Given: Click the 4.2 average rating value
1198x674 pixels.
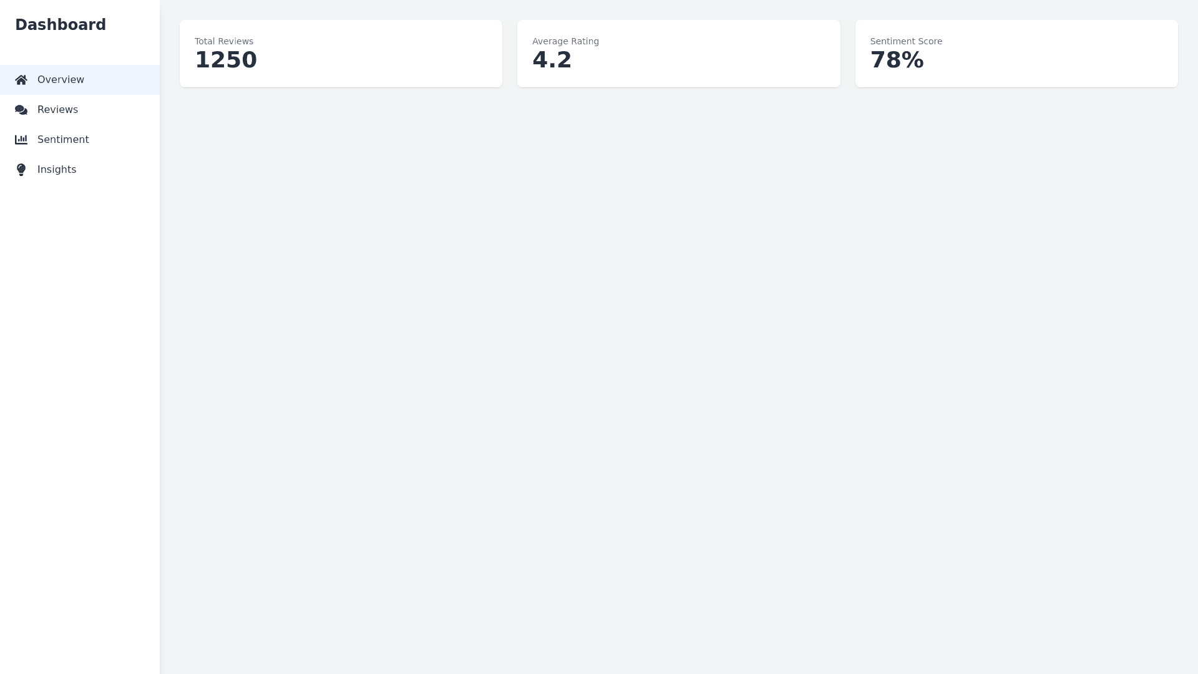Looking at the screenshot, I should pyautogui.click(x=552, y=61).
